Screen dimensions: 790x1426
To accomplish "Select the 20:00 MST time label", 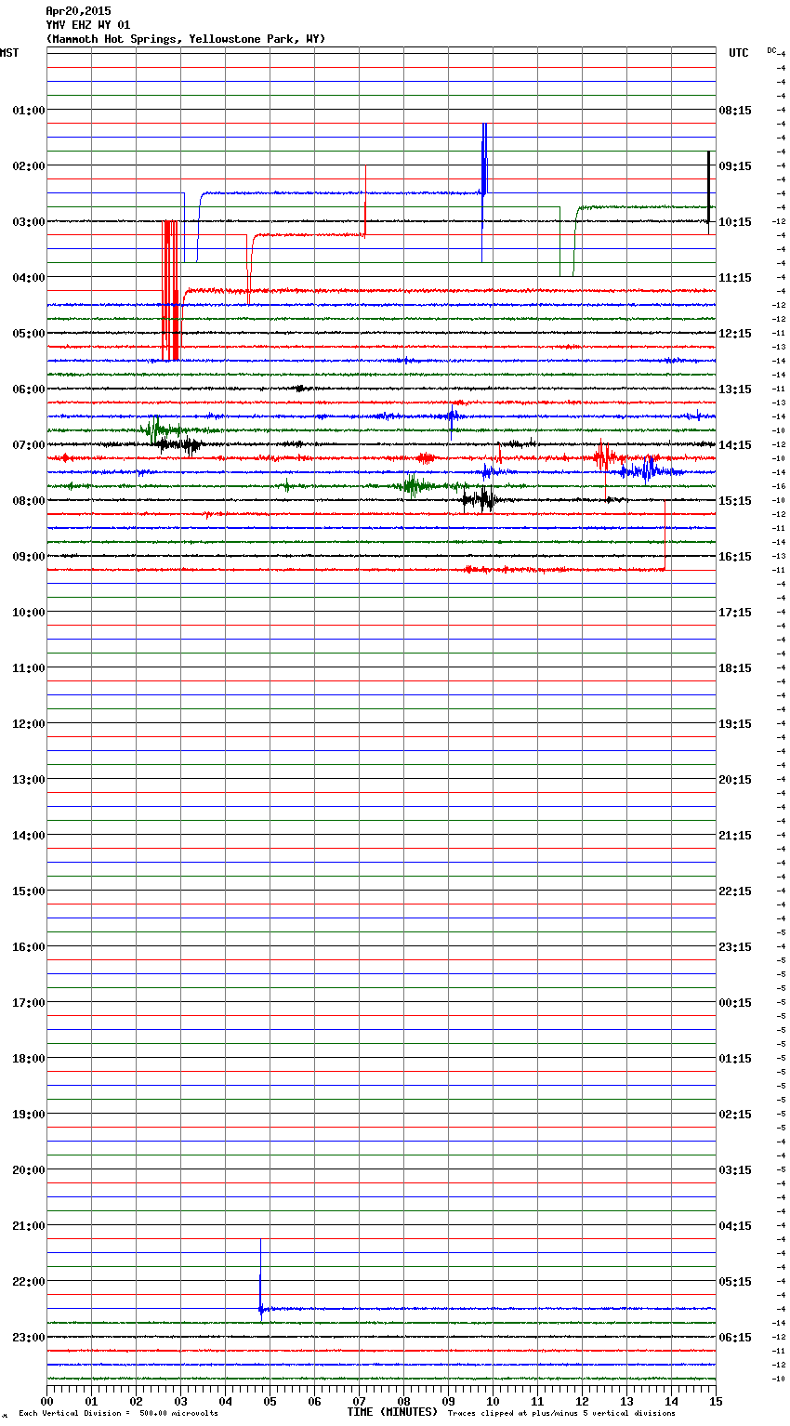I will click(29, 1169).
